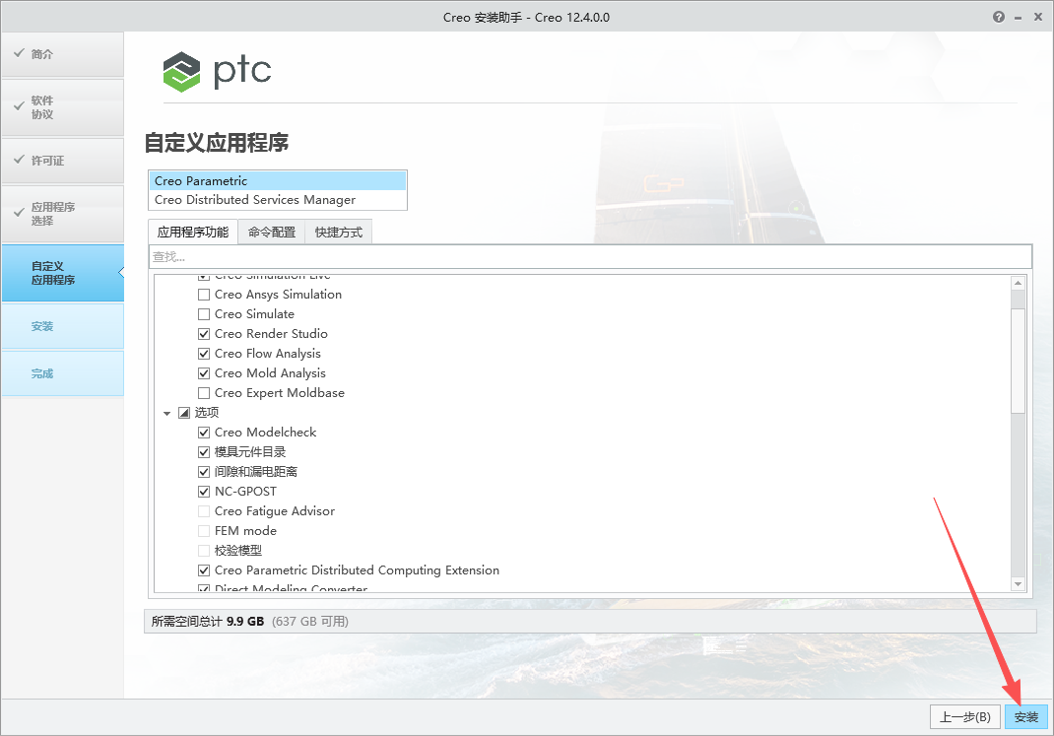
Task: Select the 应用程序功能 tab
Action: (x=193, y=232)
